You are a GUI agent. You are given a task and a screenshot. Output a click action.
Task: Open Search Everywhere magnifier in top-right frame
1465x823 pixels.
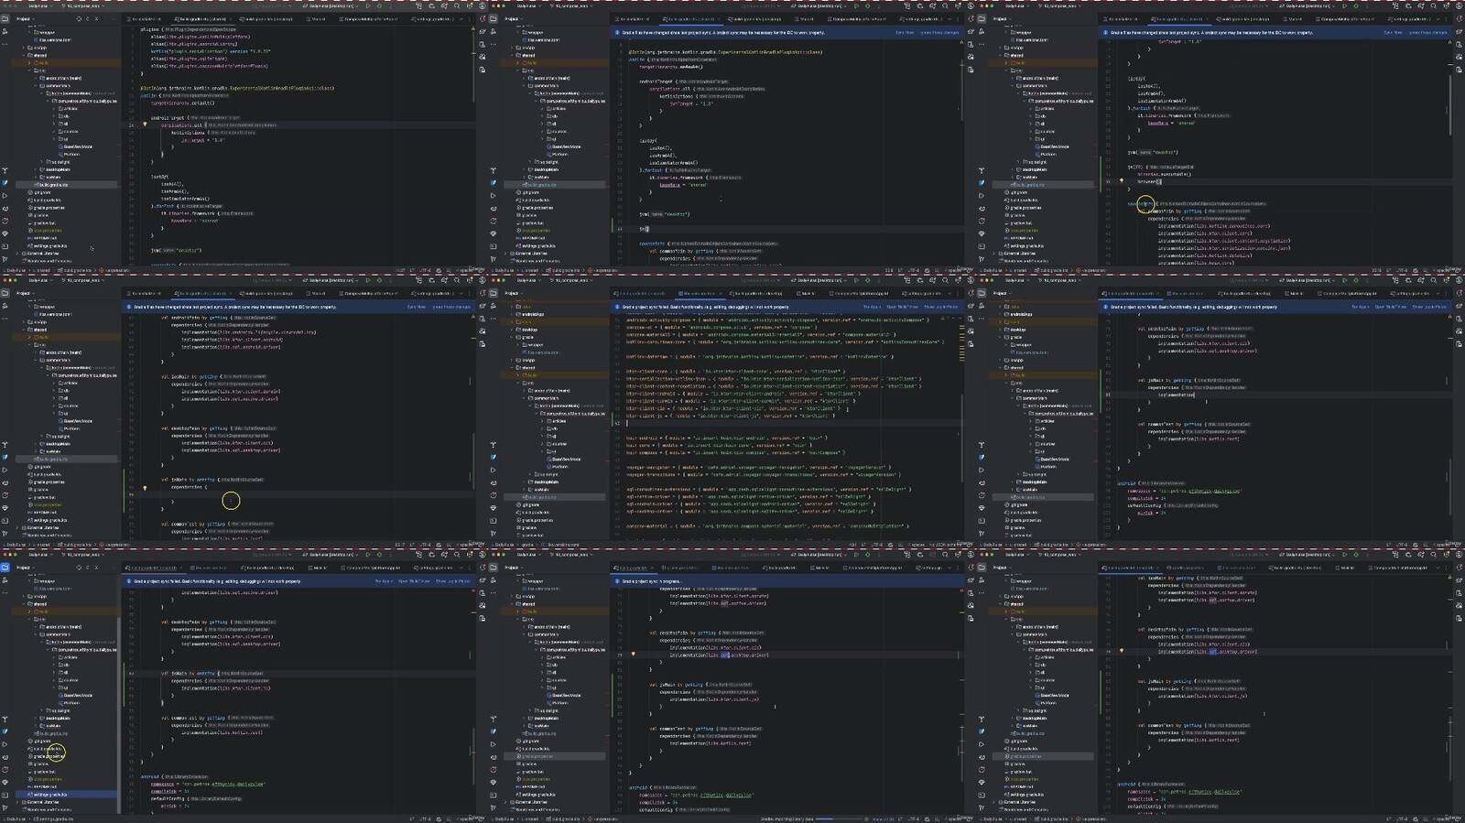pyautogui.click(x=1433, y=5)
